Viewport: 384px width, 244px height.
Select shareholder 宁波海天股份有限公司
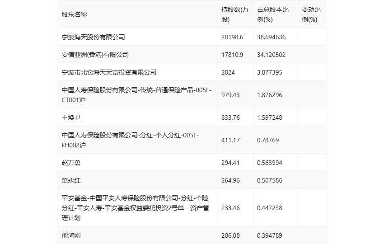[94, 37]
